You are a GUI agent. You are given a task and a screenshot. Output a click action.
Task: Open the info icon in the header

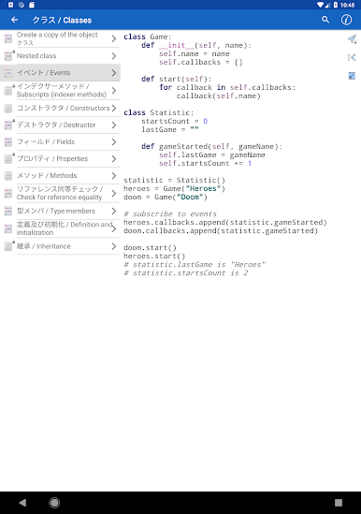pyautogui.click(x=346, y=20)
